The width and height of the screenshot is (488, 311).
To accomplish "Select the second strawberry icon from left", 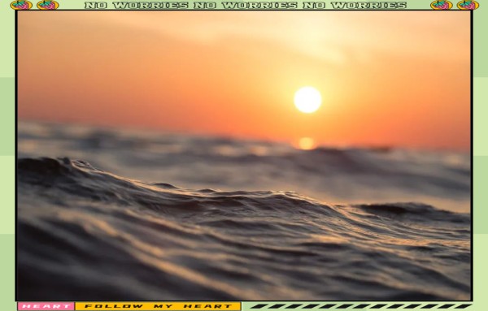I will pyautogui.click(x=48, y=5).
